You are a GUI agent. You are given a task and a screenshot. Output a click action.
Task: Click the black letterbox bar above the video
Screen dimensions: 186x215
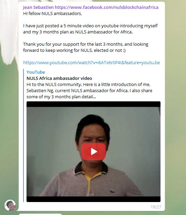pos(94,104)
